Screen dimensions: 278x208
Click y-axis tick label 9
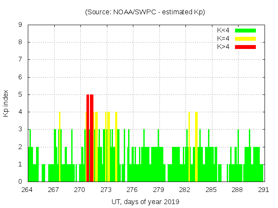[20, 25]
